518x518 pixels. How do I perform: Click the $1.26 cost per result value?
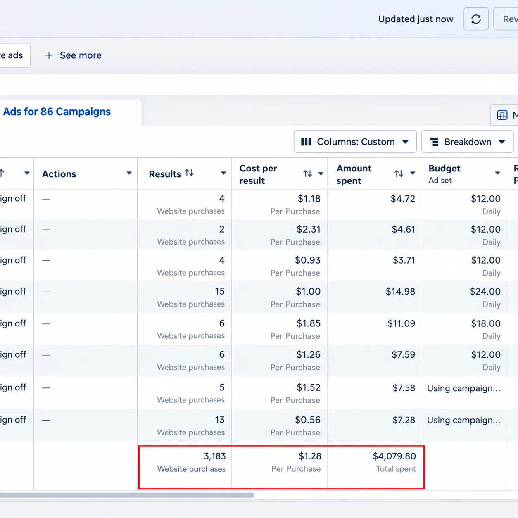309,355
